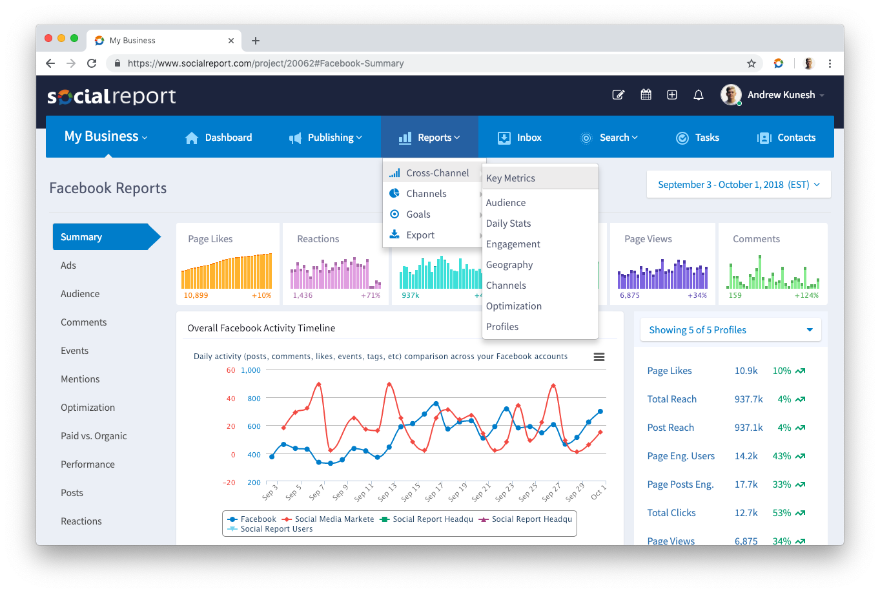
Task: Click the Channels pie chart icon
Action: (x=394, y=193)
